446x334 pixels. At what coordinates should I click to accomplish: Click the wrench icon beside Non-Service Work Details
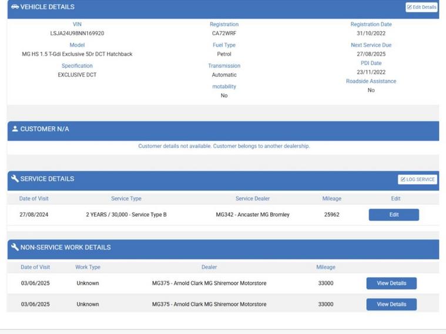[15, 247]
